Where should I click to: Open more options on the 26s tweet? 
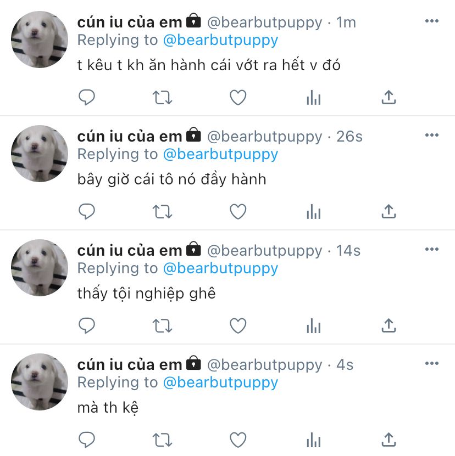(432, 135)
